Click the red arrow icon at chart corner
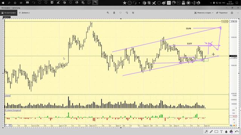 234,125
